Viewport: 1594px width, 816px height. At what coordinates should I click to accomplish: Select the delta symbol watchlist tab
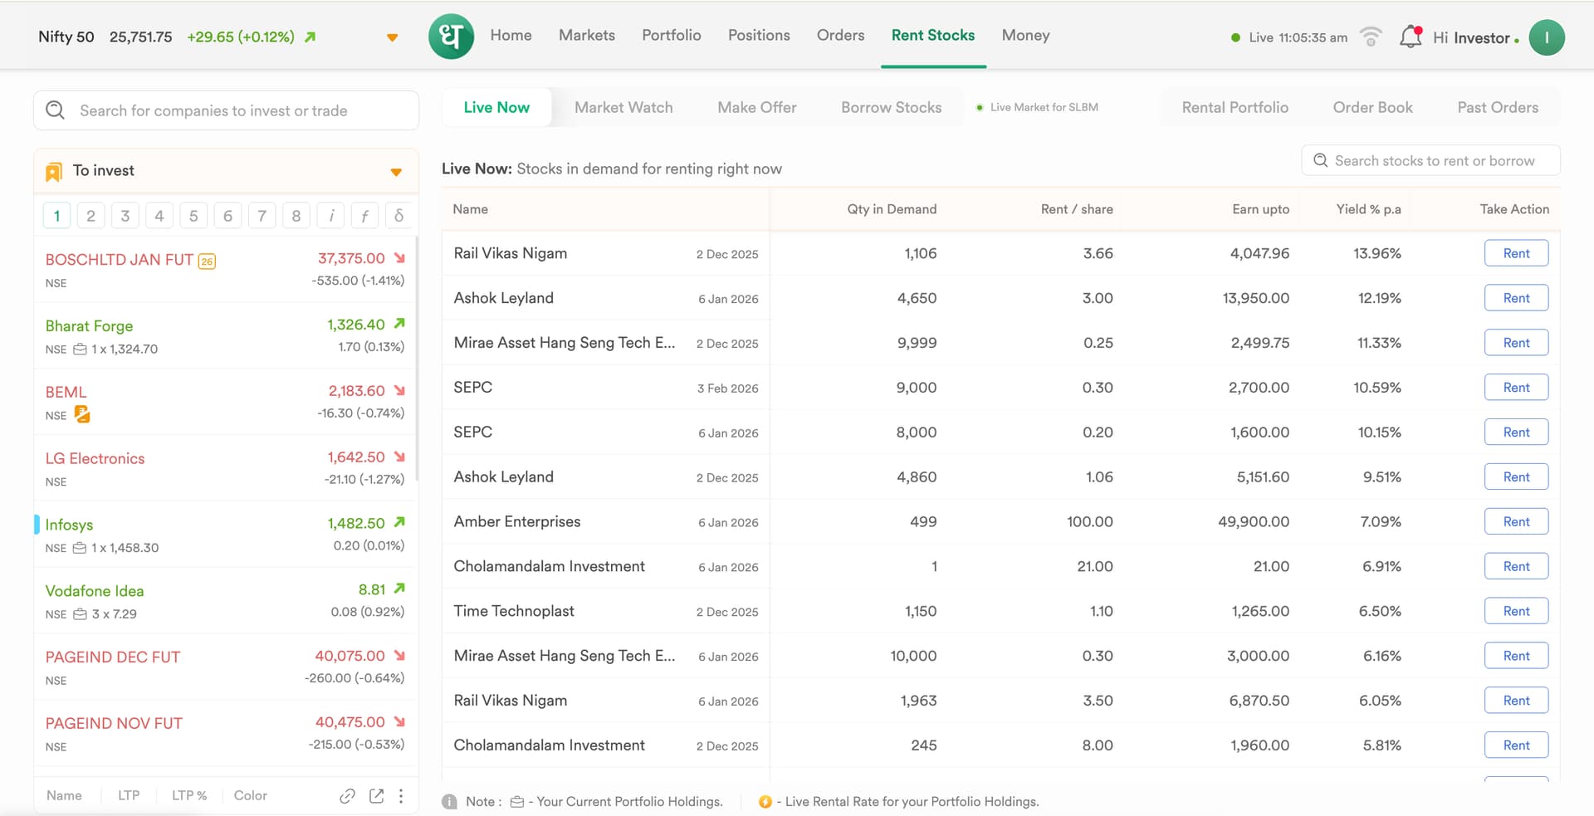coord(398,216)
